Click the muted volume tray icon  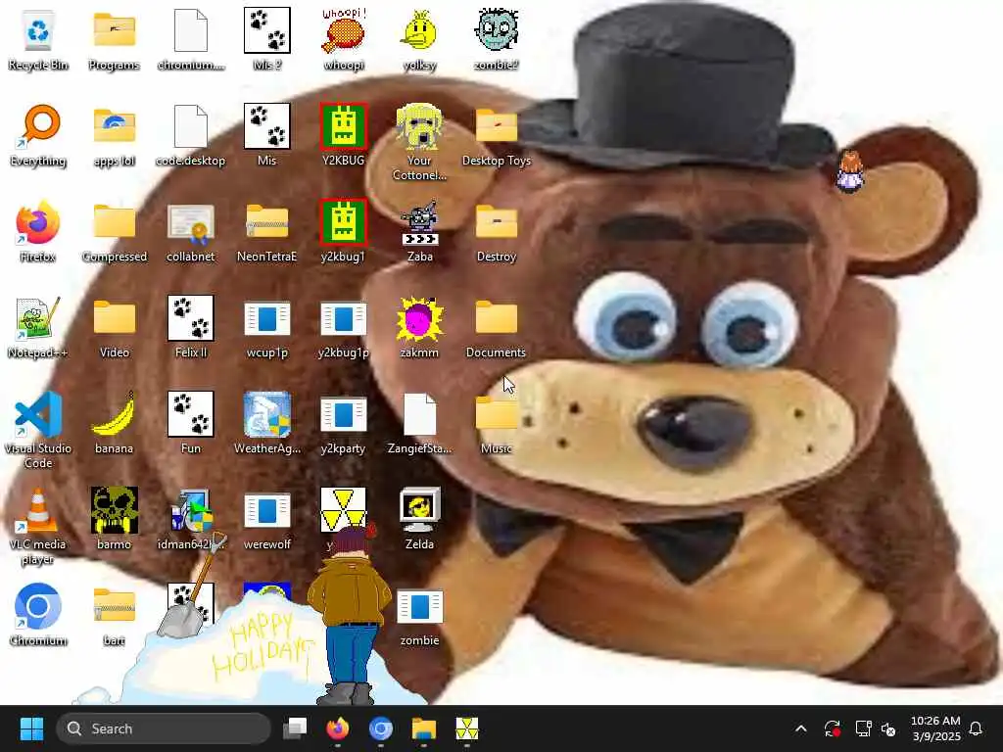(888, 728)
